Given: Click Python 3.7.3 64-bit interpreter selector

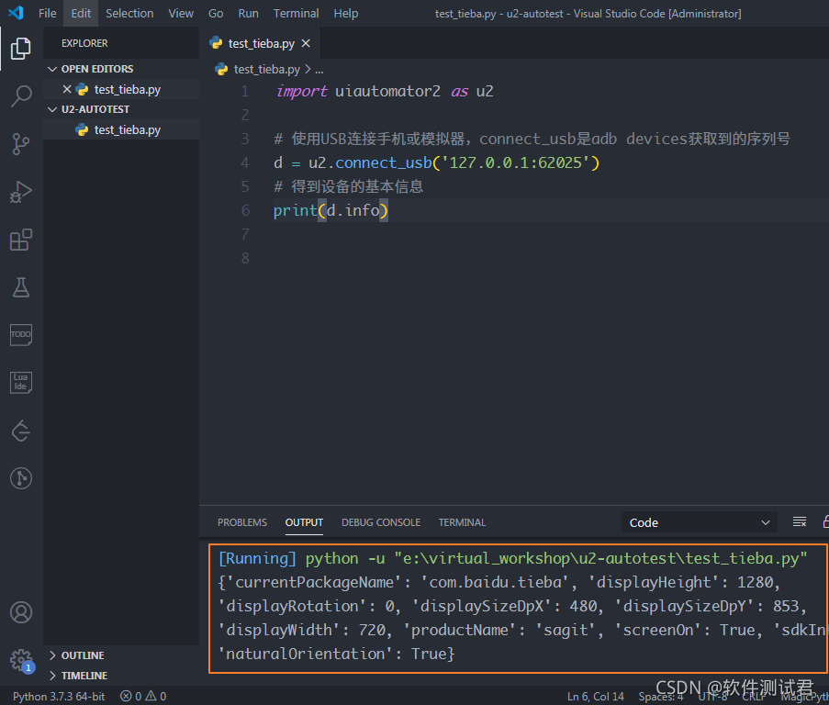Looking at the screenshot, I should [x=59, y=696].
